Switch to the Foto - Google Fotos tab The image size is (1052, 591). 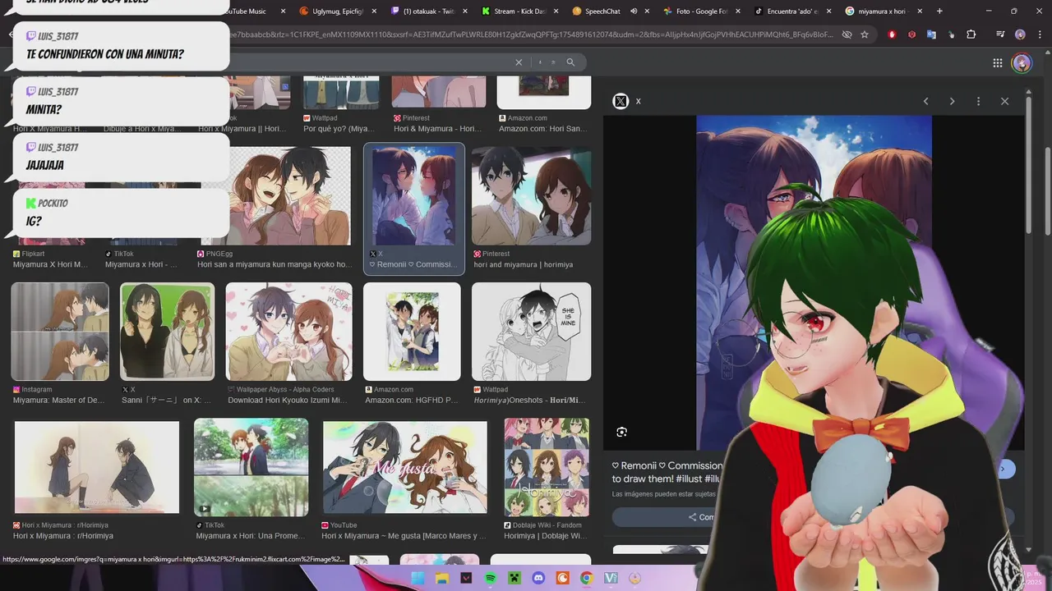click(x=696, y=11)
